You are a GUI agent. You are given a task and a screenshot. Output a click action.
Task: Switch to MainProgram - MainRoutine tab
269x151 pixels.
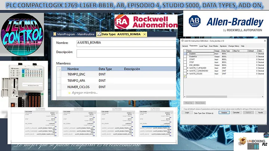click(74, 34)
